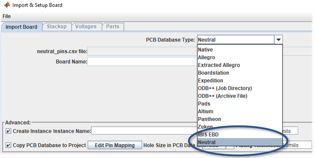The height and width of the screenshot is (158, 314).
Task: Choose Native from the database type list
Action: coord(205,50)
